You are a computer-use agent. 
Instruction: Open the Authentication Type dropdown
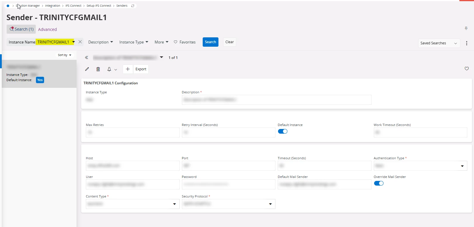(x=420, y=166)
